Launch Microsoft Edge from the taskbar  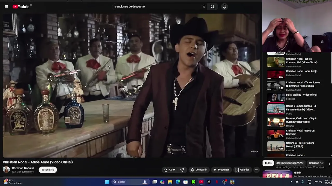[178, 182]
